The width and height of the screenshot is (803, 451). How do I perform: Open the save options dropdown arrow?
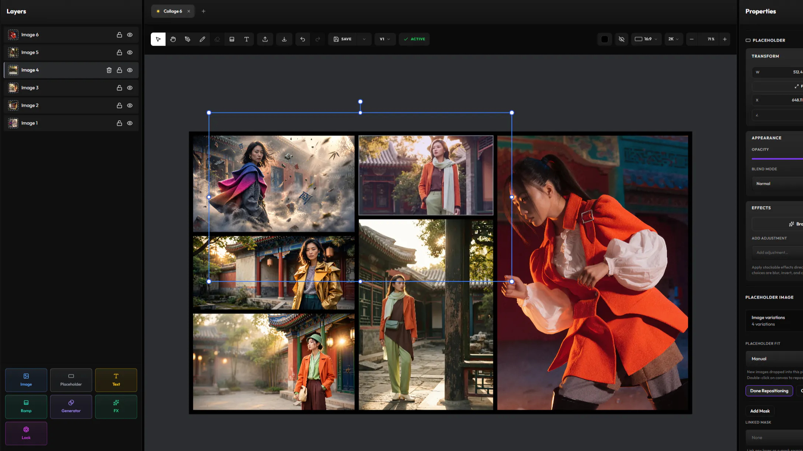[x=364, y=39]
